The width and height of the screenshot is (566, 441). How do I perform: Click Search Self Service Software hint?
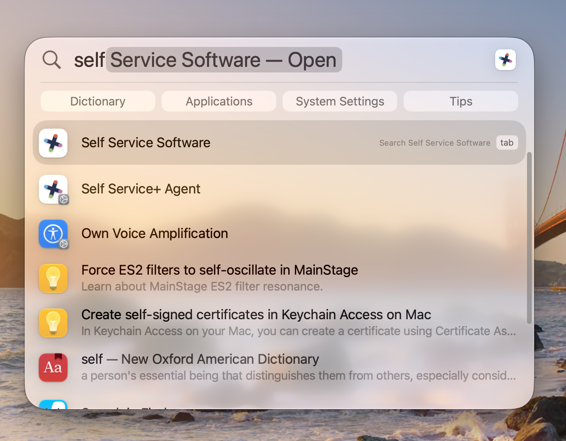pos(435,143)
